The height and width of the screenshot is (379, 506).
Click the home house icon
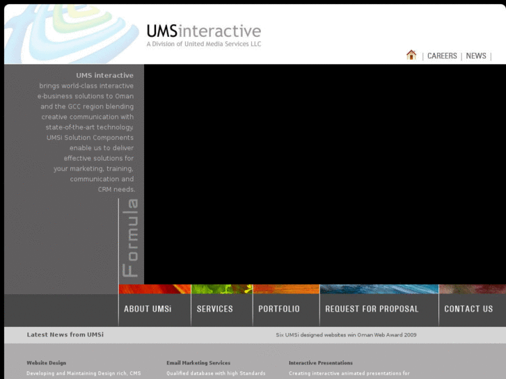point(411,55)
